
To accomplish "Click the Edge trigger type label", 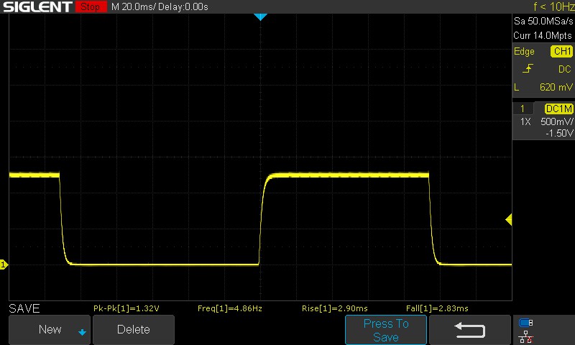I will [524, 52].
